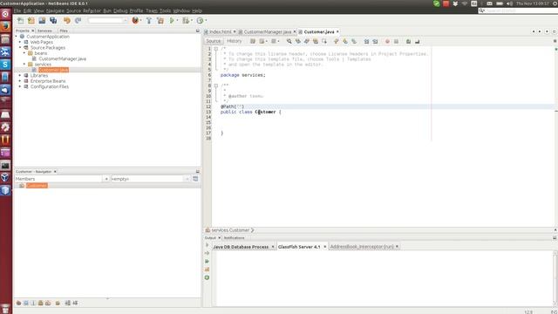
Task: Toggle Show Inner Classes filter in Navigator
Action: coord(48,303)
